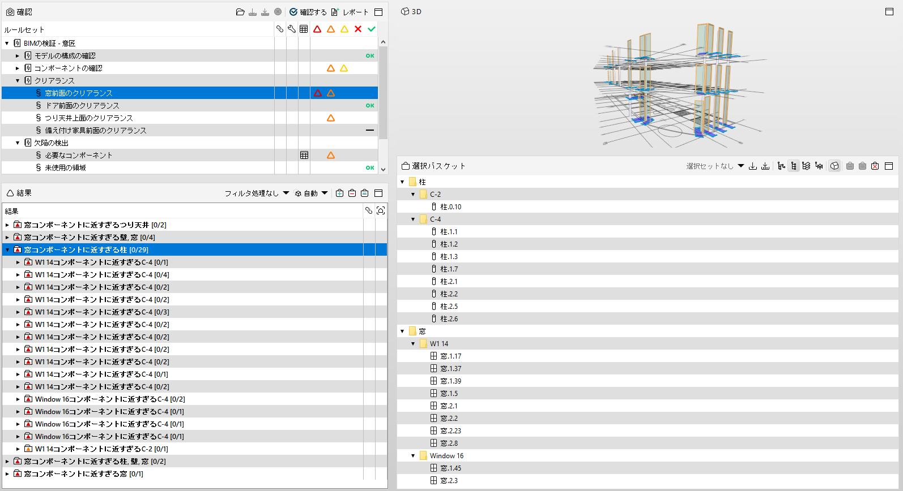Collapse the BIMの検証 - 意匠 ruleset

7,43
